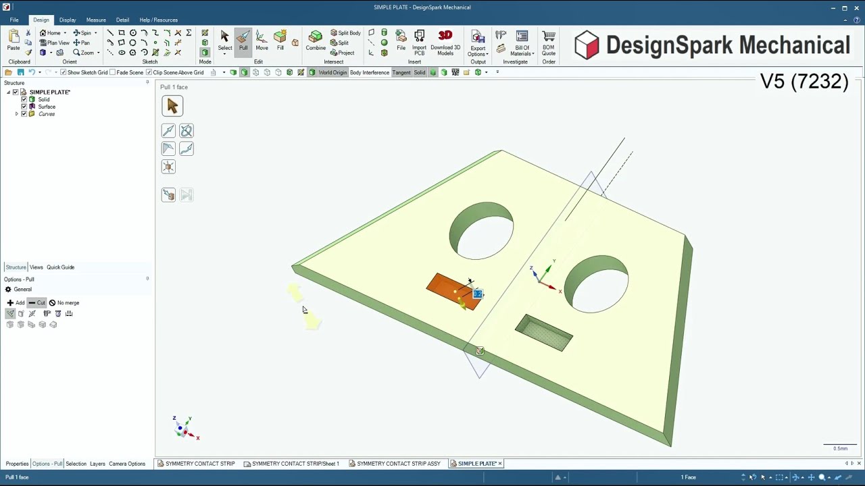Click the arrow Select tool guide in viewport
The image size is (865, 486).
[172, 106]
